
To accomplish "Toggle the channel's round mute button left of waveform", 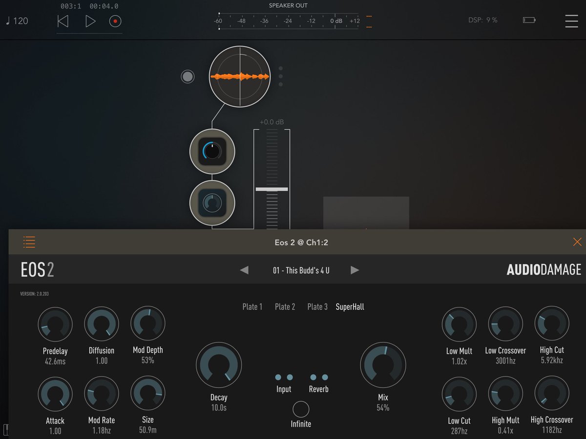I will coord(188,77).
